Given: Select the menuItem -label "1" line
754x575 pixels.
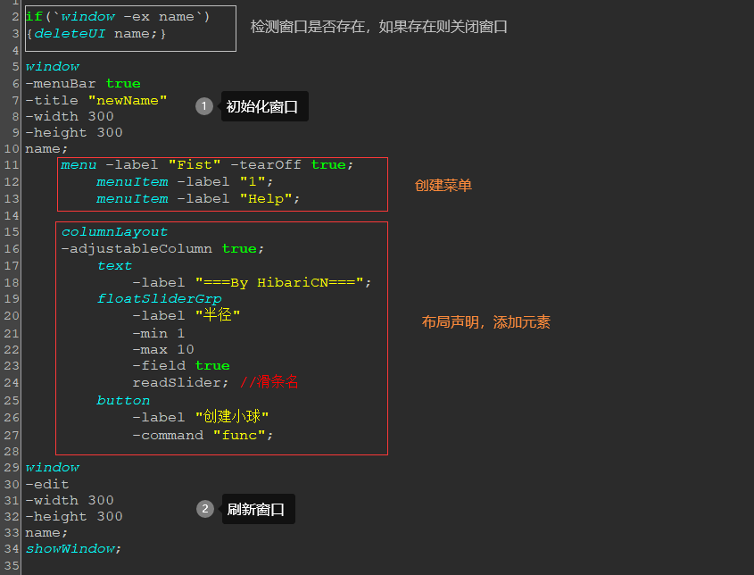Looking at the screenshot, I should 185,182.
